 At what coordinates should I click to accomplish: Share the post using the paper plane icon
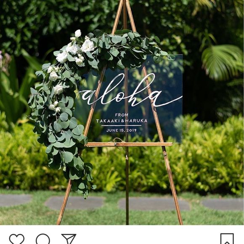(69, 239)
